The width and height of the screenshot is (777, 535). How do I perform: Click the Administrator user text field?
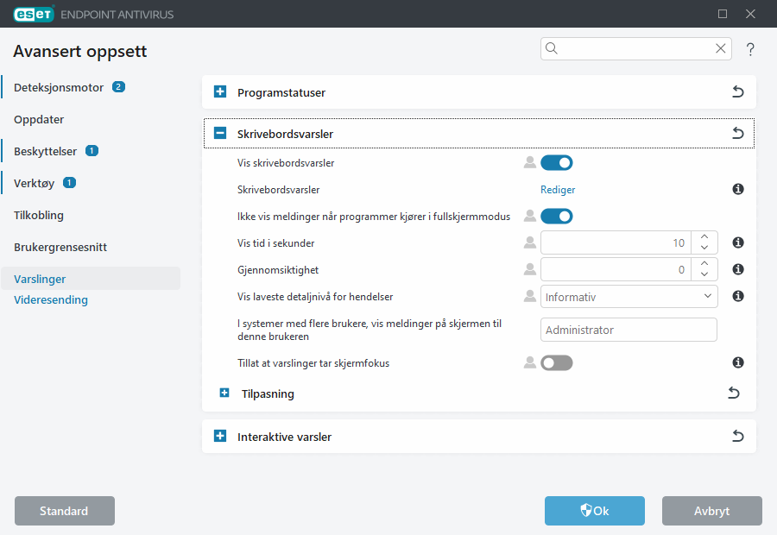tap(629, 330)
